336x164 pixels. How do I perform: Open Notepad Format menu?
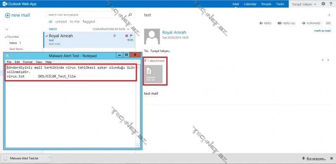click(x=28, y=62)
